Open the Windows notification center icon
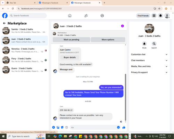174x139 pixels. click(x=169, y=136)
